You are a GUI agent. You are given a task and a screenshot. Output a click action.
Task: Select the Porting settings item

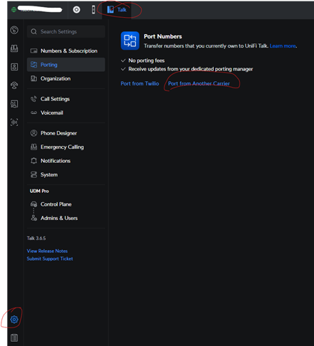point(66,65)
